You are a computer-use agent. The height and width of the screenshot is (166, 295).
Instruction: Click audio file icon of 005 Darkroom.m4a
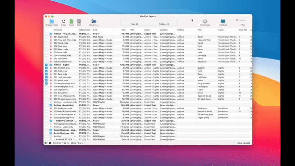pos(51,108)
